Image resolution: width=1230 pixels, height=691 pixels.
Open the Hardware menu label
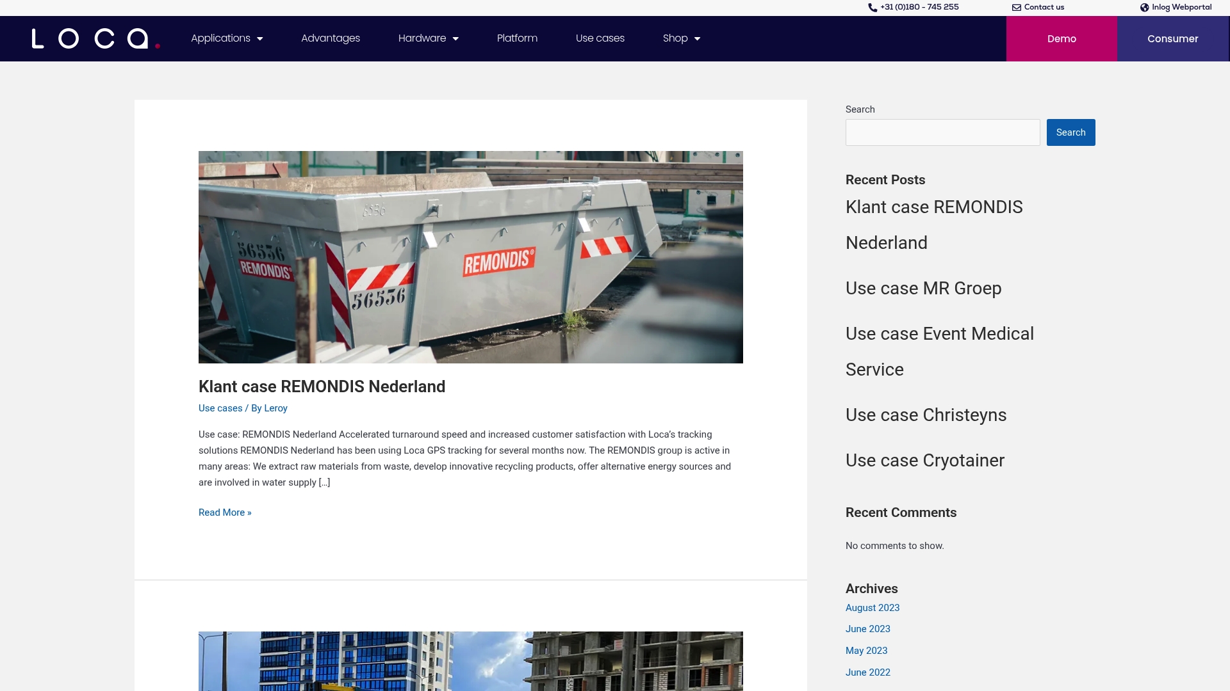coord(422,38)
